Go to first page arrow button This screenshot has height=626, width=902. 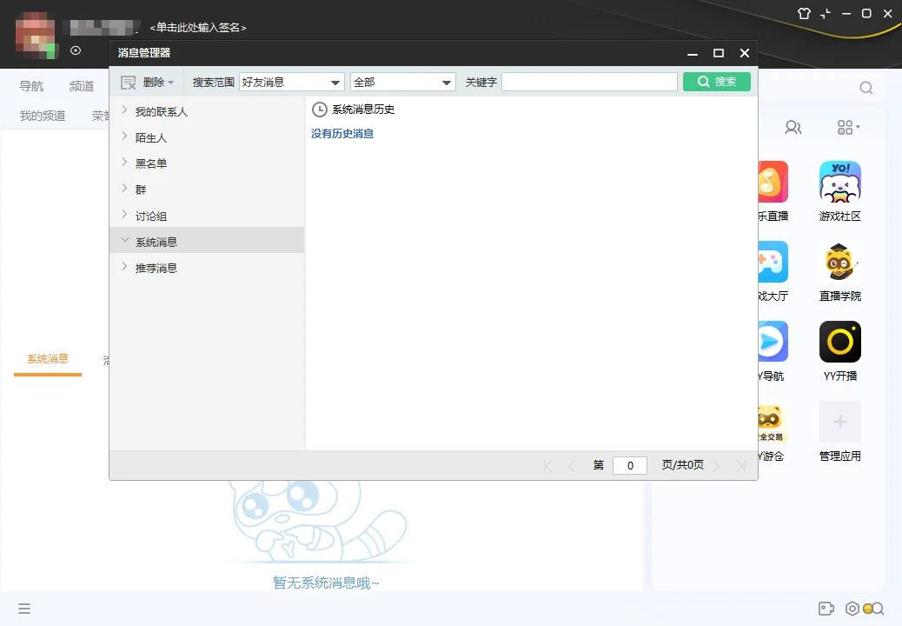point(548,465)
